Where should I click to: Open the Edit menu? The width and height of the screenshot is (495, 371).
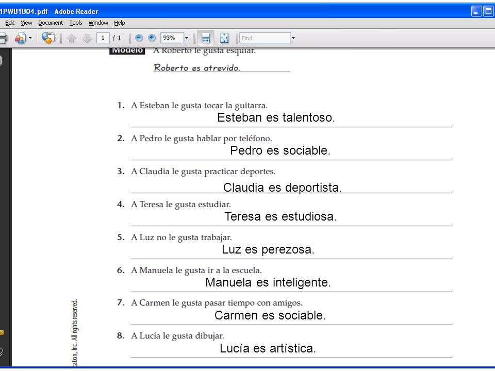pyautogui.click(x=10, y=23)
